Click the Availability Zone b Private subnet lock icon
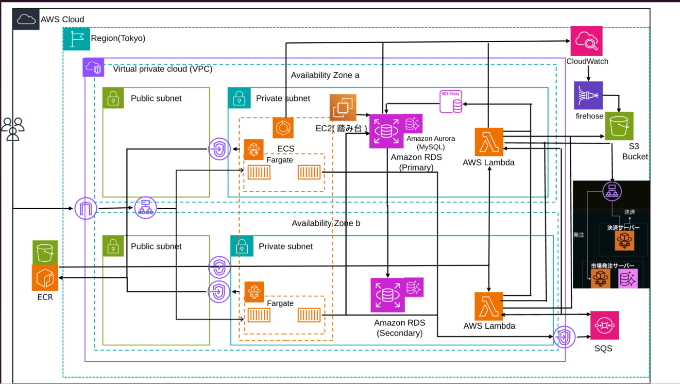The image size is (680, 384). click(242, 246)
